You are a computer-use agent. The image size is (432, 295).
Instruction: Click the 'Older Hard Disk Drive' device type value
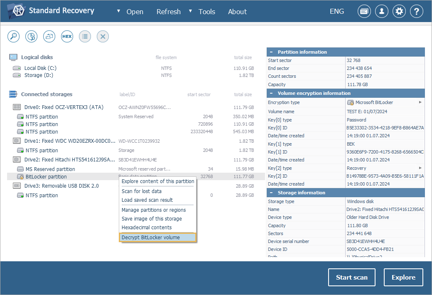click(368, 217)
